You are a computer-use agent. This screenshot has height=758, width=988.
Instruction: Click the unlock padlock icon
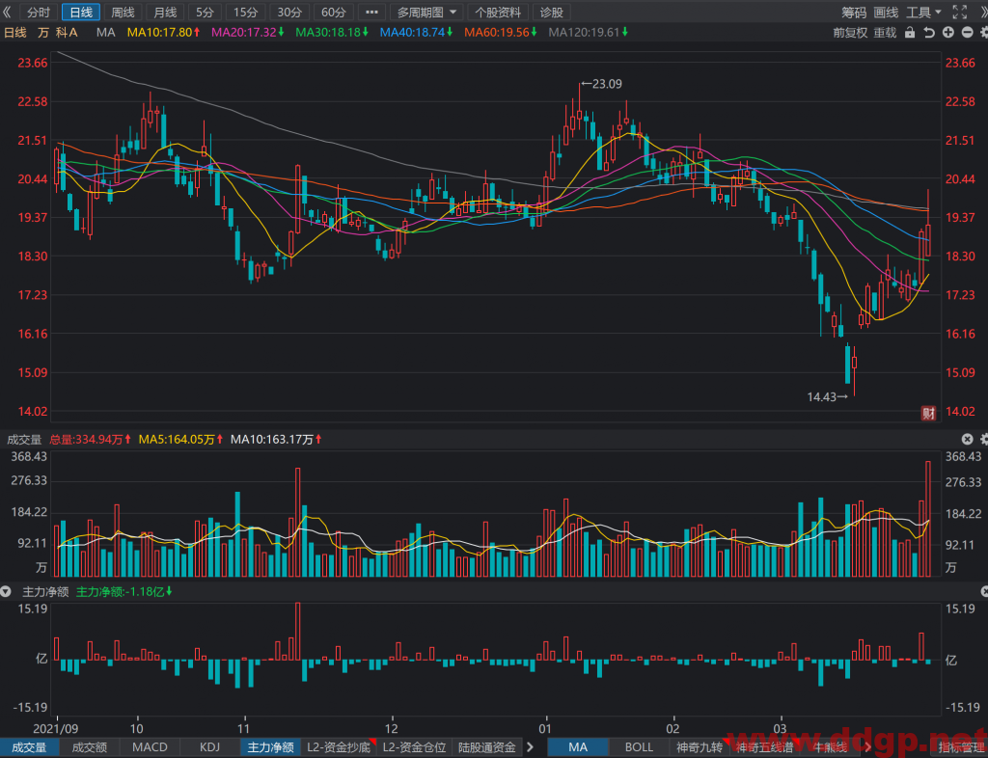(910, 33)
